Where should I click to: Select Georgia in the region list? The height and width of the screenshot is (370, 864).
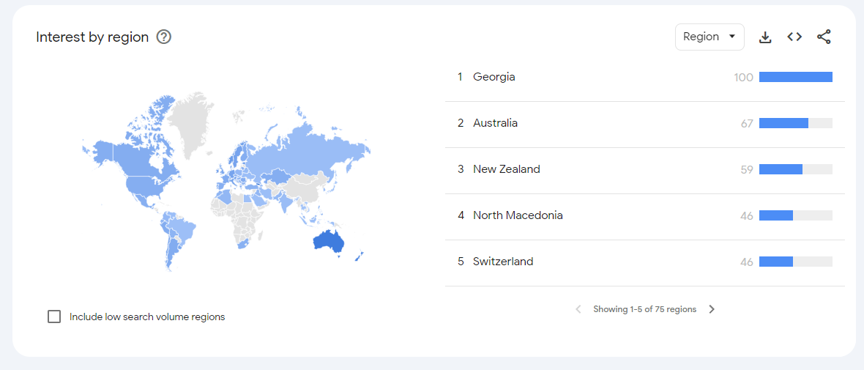click(x=494, y=77)
